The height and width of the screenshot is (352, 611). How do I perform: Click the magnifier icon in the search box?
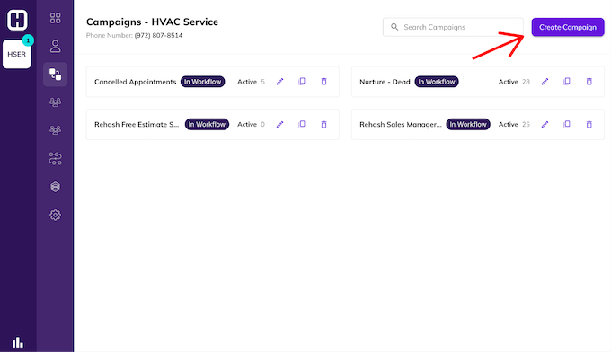pyautogui.click(x=394, y=27)
